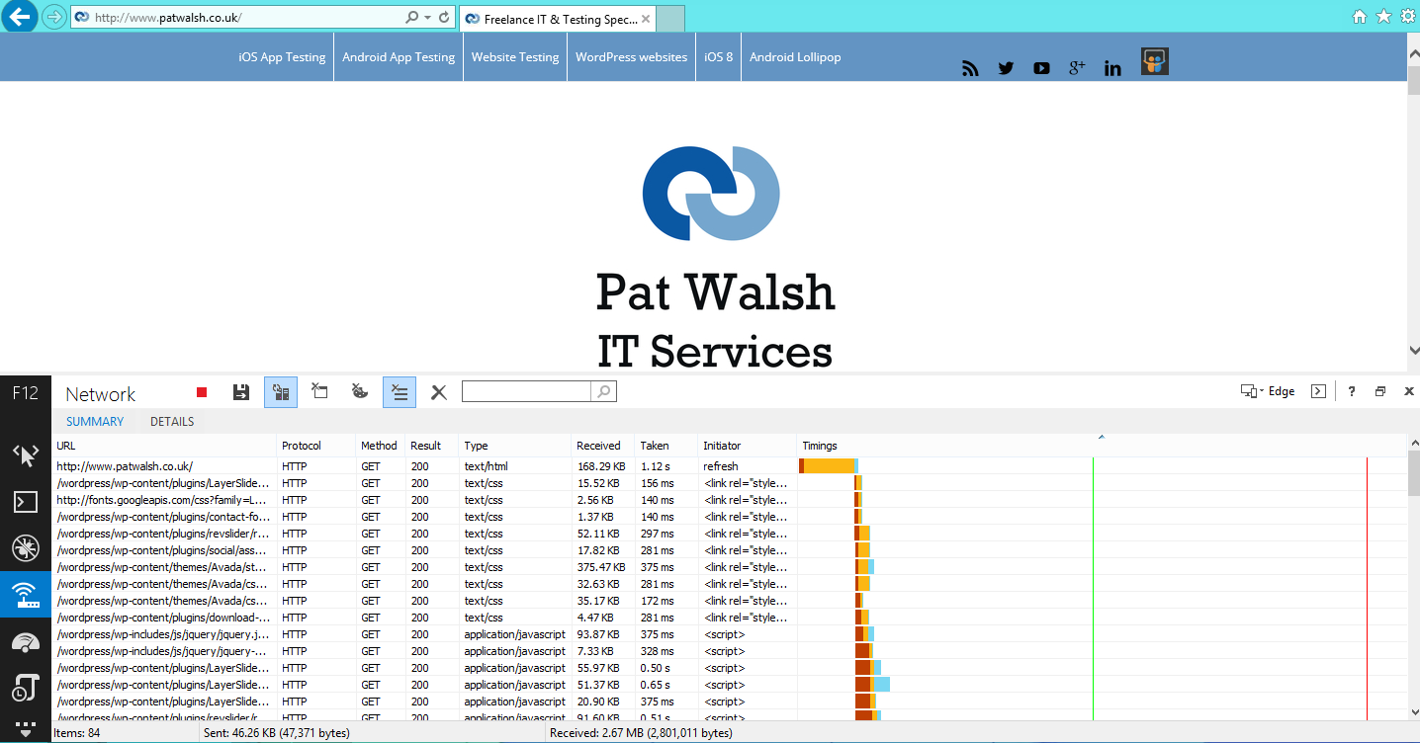Toggle Clear entries on navigate button

pos(399,392)
